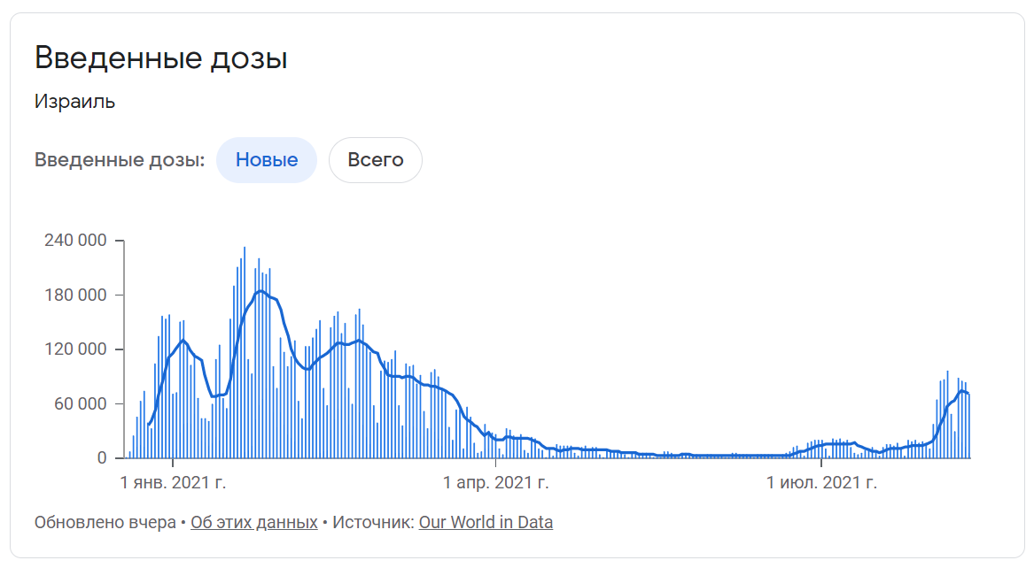Click the tallest bar near 240 000
1034x568 pixels.
245,352
